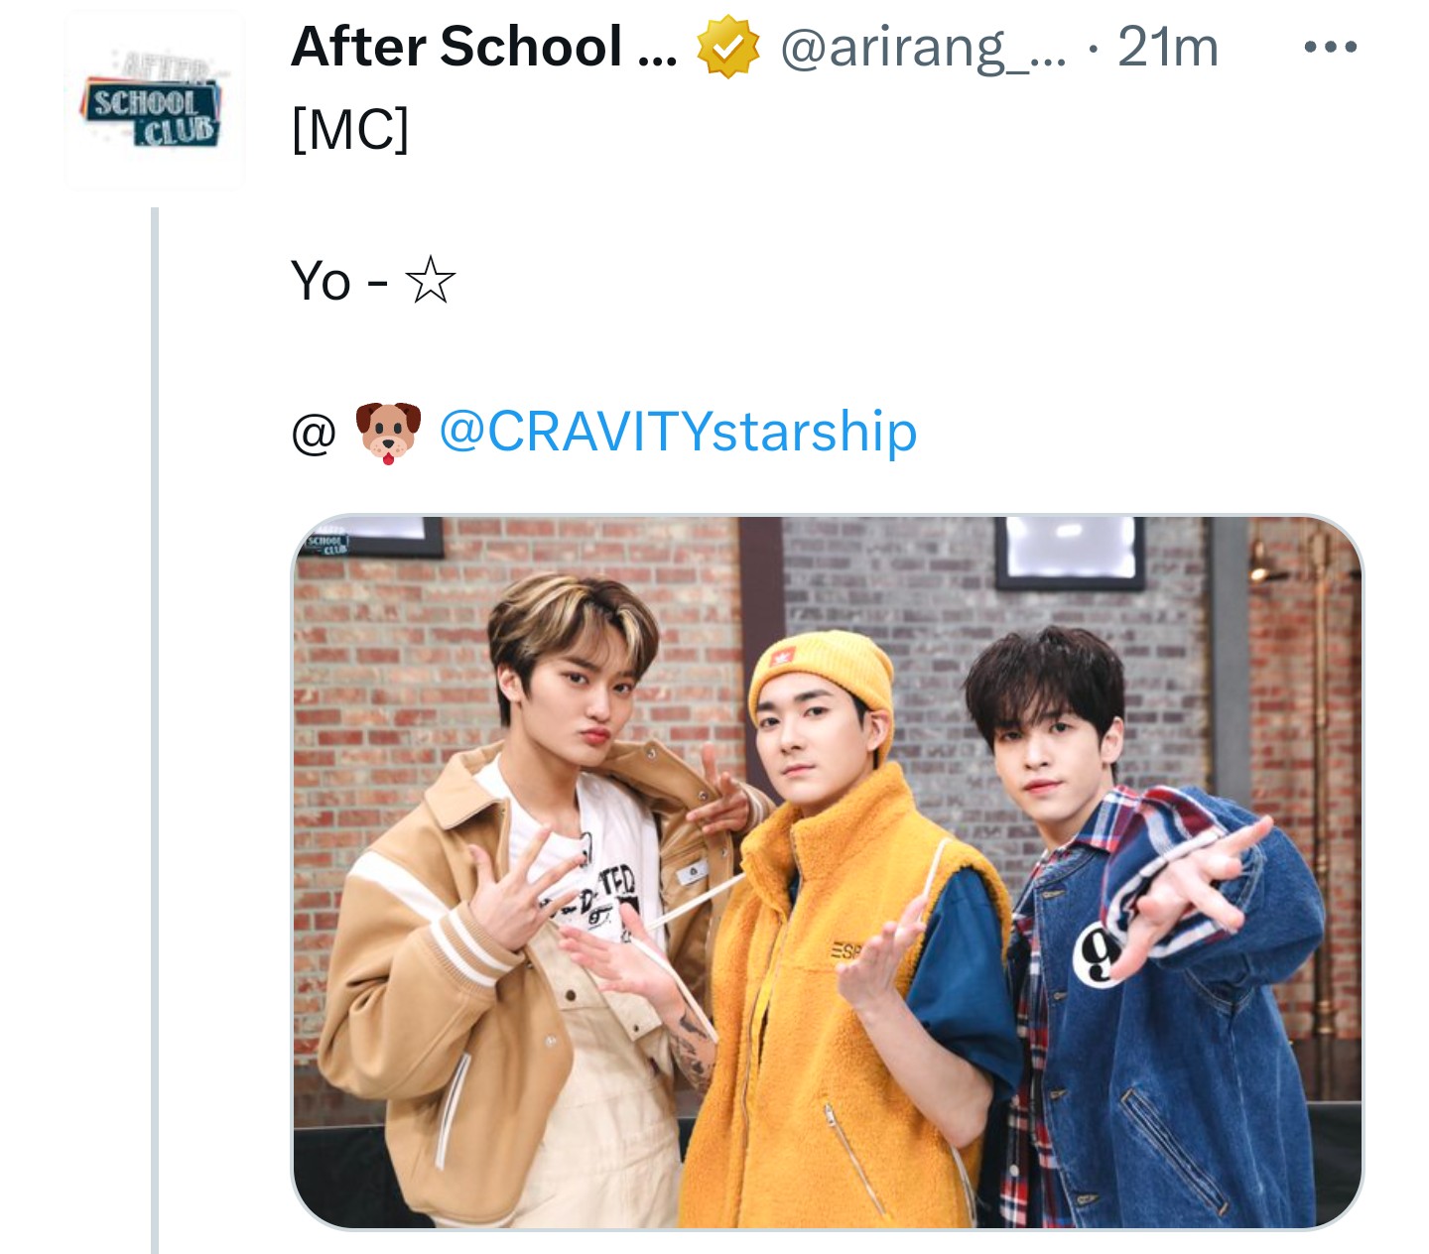Image resolution: width=1429 pixels, height=1254 pixels.
Task: Click the After School display name
Action: [483, 47]
